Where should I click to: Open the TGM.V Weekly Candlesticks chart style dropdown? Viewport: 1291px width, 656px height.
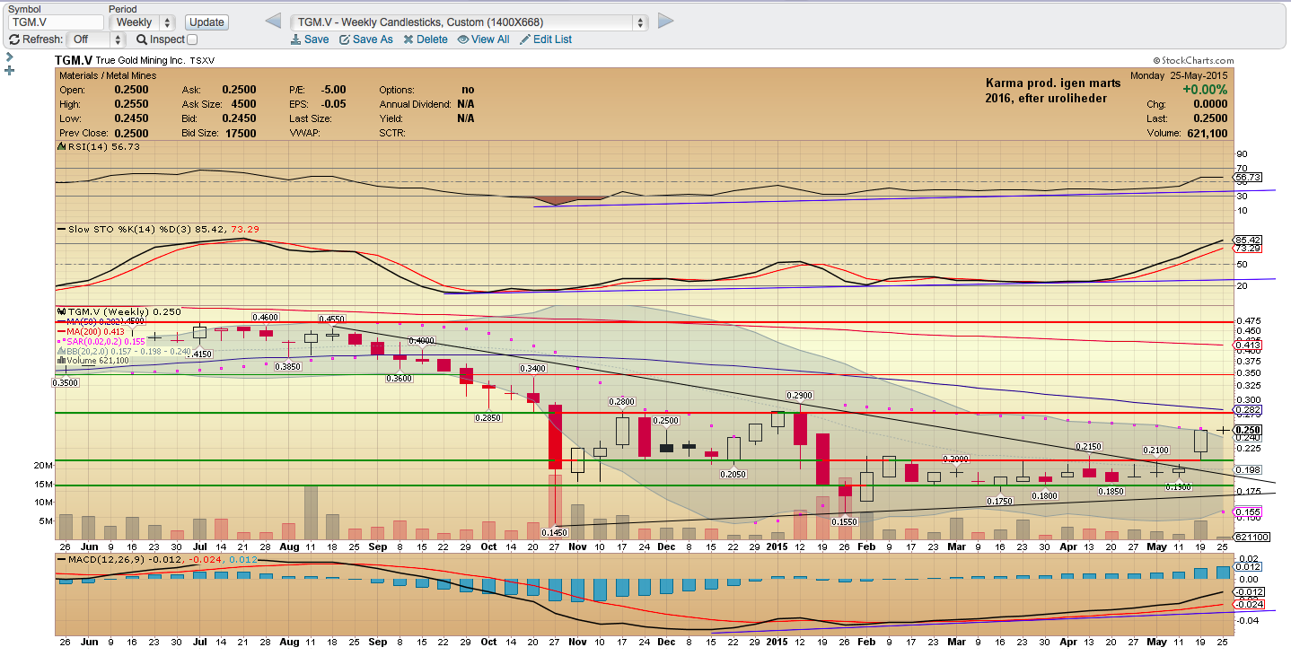[x=470, y=22]
